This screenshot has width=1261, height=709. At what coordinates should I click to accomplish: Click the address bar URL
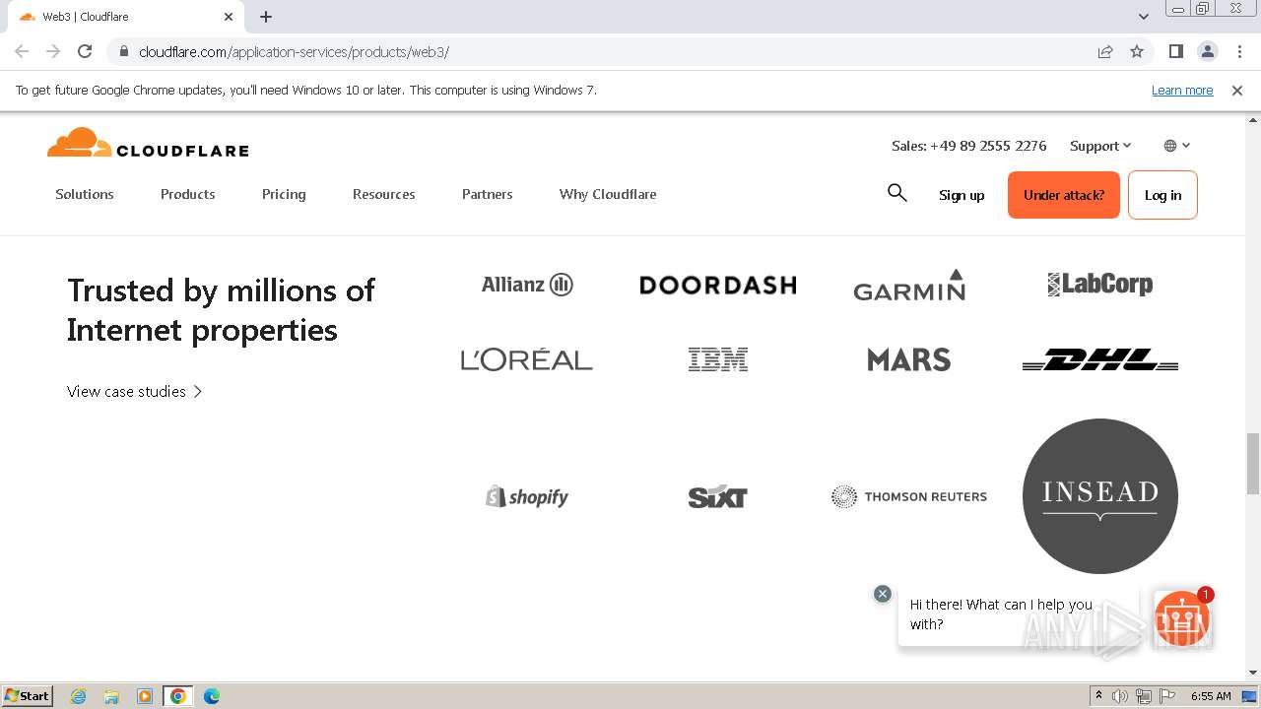tap(294, 51)
